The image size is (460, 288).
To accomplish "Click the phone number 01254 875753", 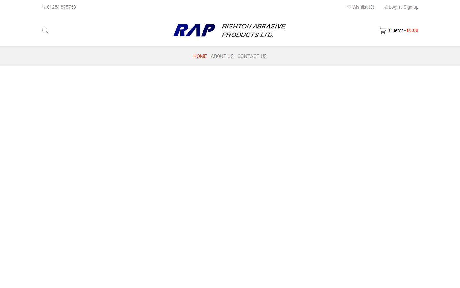I will pyautogui.click(x=61, y=7).
